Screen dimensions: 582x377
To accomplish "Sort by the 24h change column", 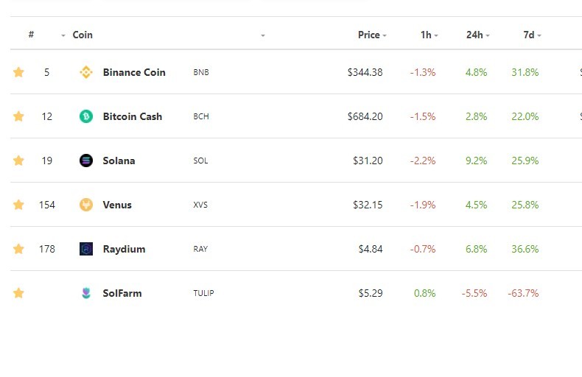I will coord(477,35).
